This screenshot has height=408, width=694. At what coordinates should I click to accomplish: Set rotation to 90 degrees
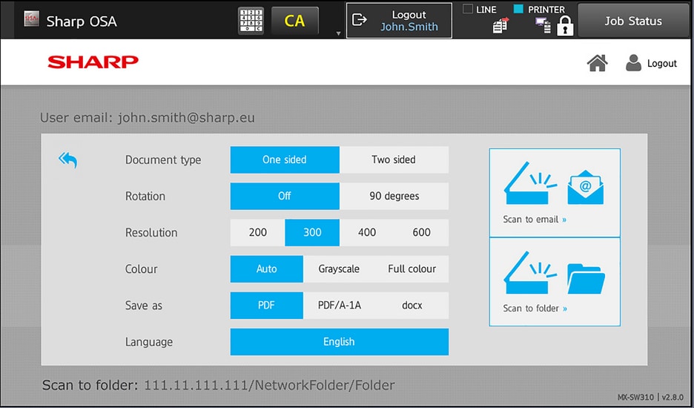click(x=394, y=196)
